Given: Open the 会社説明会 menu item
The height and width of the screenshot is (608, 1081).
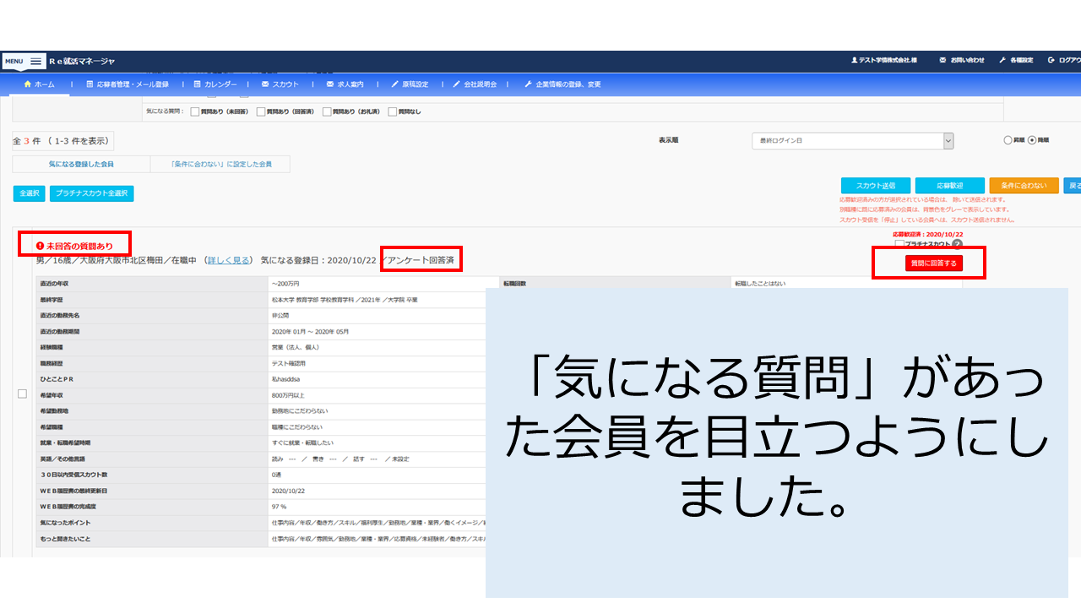Looking at the screenshot, I should click(475, 84).
